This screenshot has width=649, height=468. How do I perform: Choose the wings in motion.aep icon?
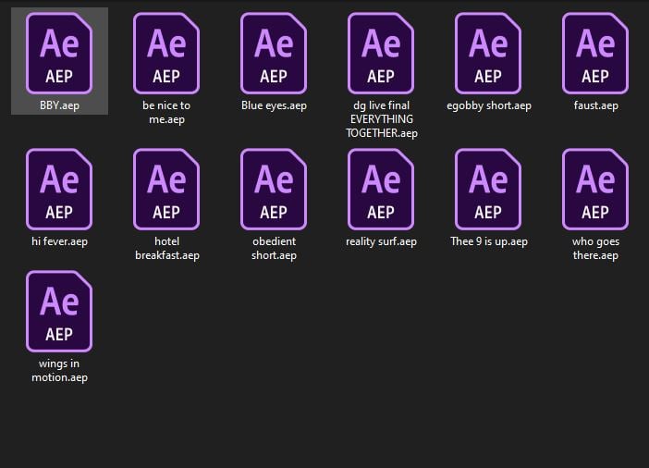pyautogui.click(x=59, y=312)
